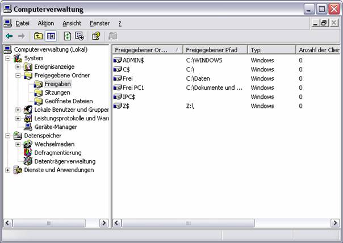Expand Leistungsprotokolle und Warnungen node
Image resolution: width=343 pixels, height=243 pixels.
[18, 118]
